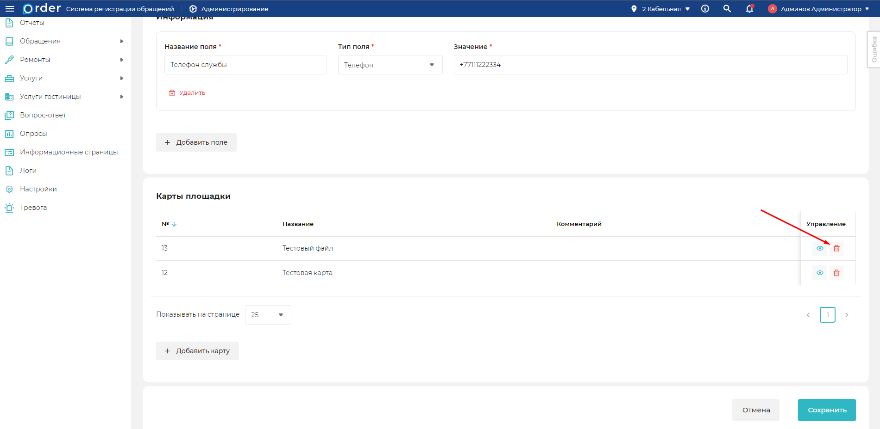880x429 pixels.
Task: Expand the 2 Кабельная location selector
Action: [661, 9]
